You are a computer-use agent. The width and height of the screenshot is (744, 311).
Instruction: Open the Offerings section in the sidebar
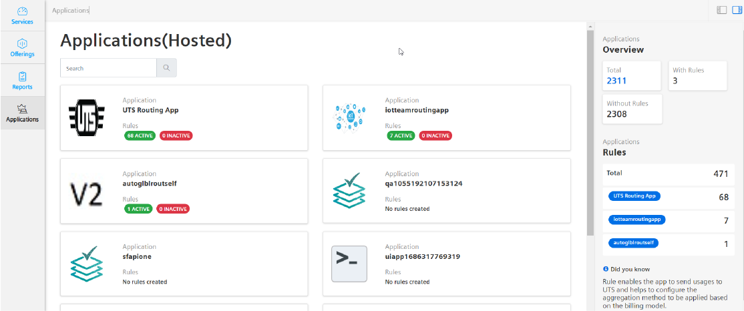[22, 48]
